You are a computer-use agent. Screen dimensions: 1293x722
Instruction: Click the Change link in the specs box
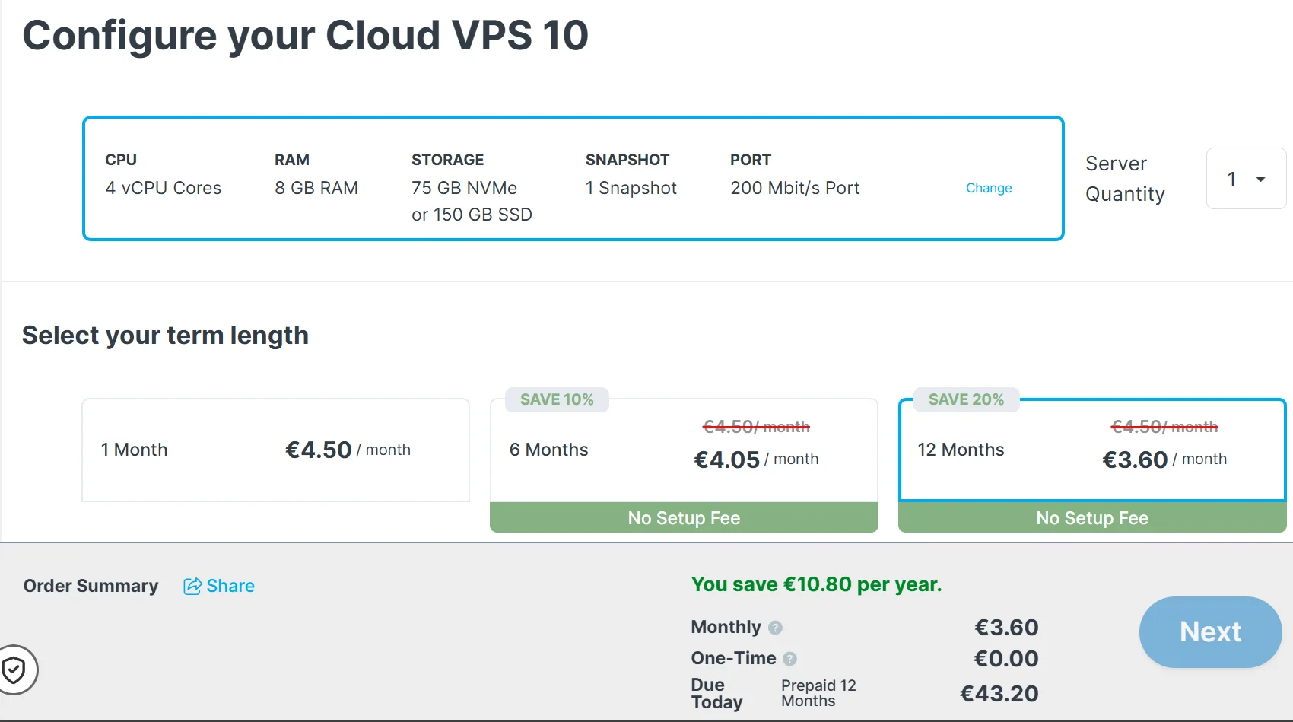(x=988, y=188)
